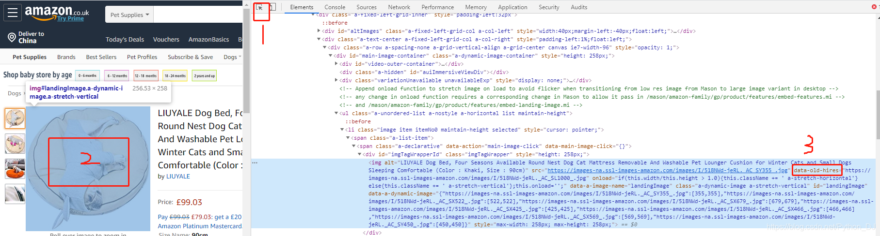Open the Amazon hamburger menu
Viewport: 880px width, 236px height.
[13, 13]
